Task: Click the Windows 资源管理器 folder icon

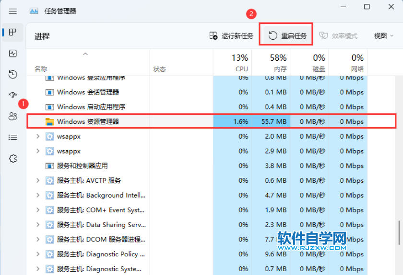Action: pos(49,121)
